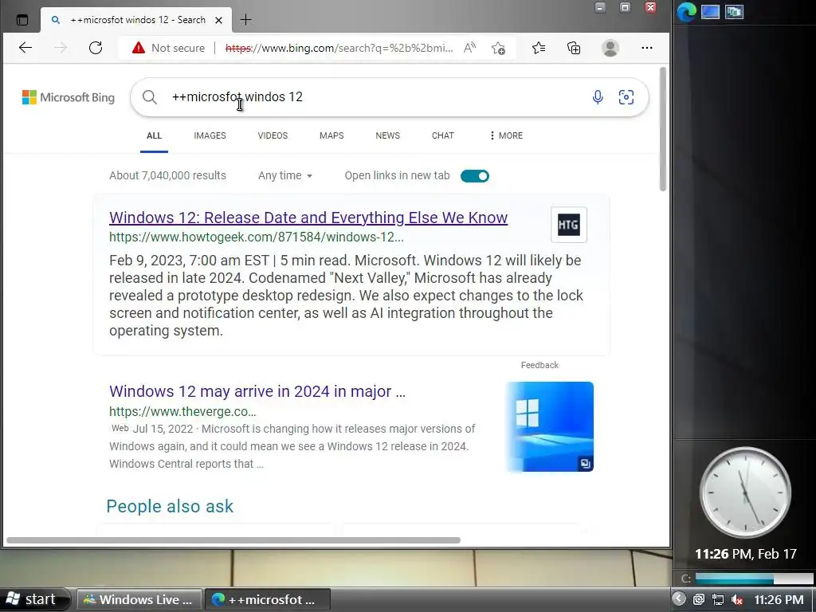Click the window switcher sidebar icon

click(x=734, y=11)
